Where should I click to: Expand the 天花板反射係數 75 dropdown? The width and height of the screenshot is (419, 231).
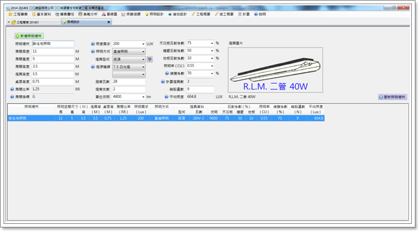click(x=212, y=43)
